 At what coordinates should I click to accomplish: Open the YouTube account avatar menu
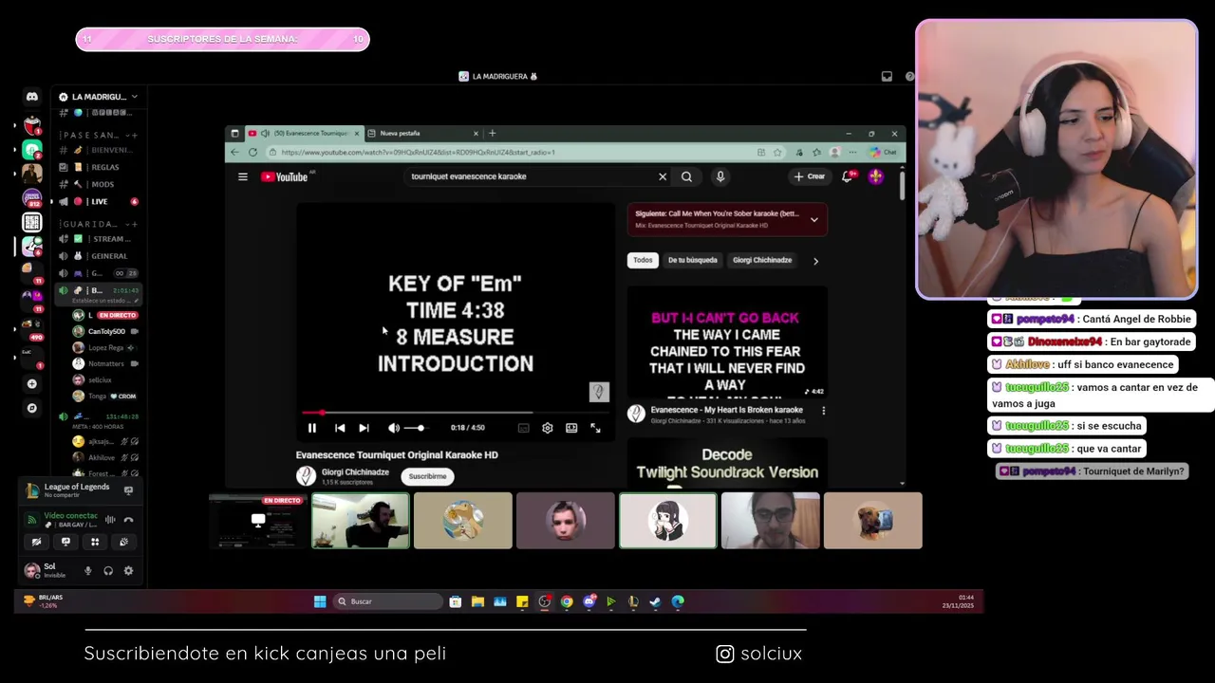(x=875, y=176)
